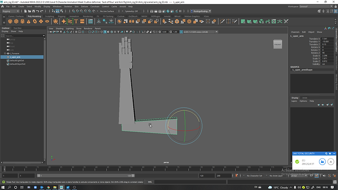Screen dimensions: 338x190
Task: Open the Workspace General dropdown
Action: pyautogui.click(x=316, y=6)
